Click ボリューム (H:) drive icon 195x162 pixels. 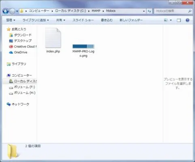click(11, 94)
